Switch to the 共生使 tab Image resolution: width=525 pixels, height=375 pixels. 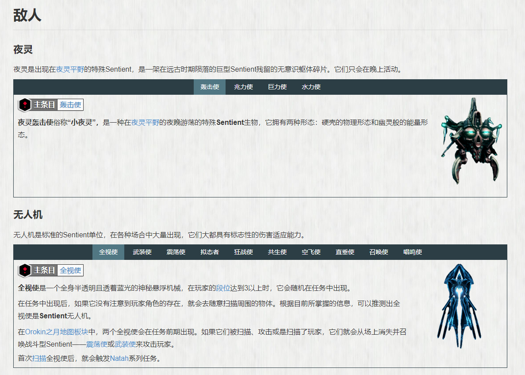pyautogui.click(x=277, y=252)
